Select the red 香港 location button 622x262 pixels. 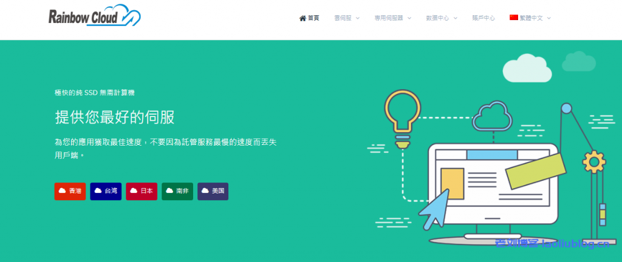point(70,191)
